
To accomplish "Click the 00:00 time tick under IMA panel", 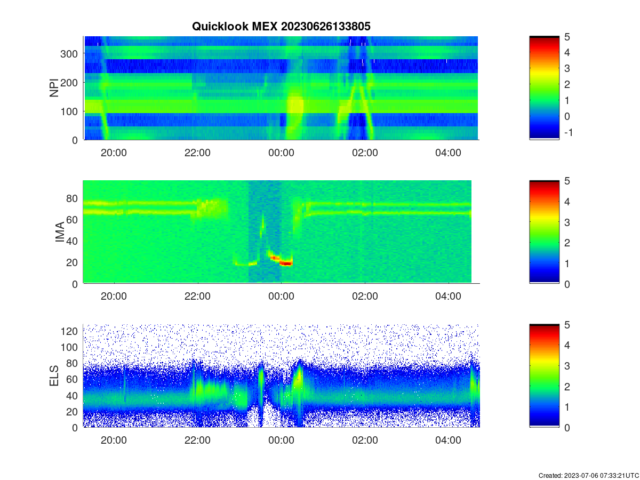I will coord(281,296).
